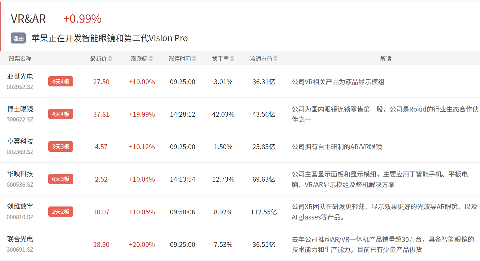The height and width of the screenshot is (261, 480).
Task: Open the 亚世光电 stock link
Action: point(20,77)
